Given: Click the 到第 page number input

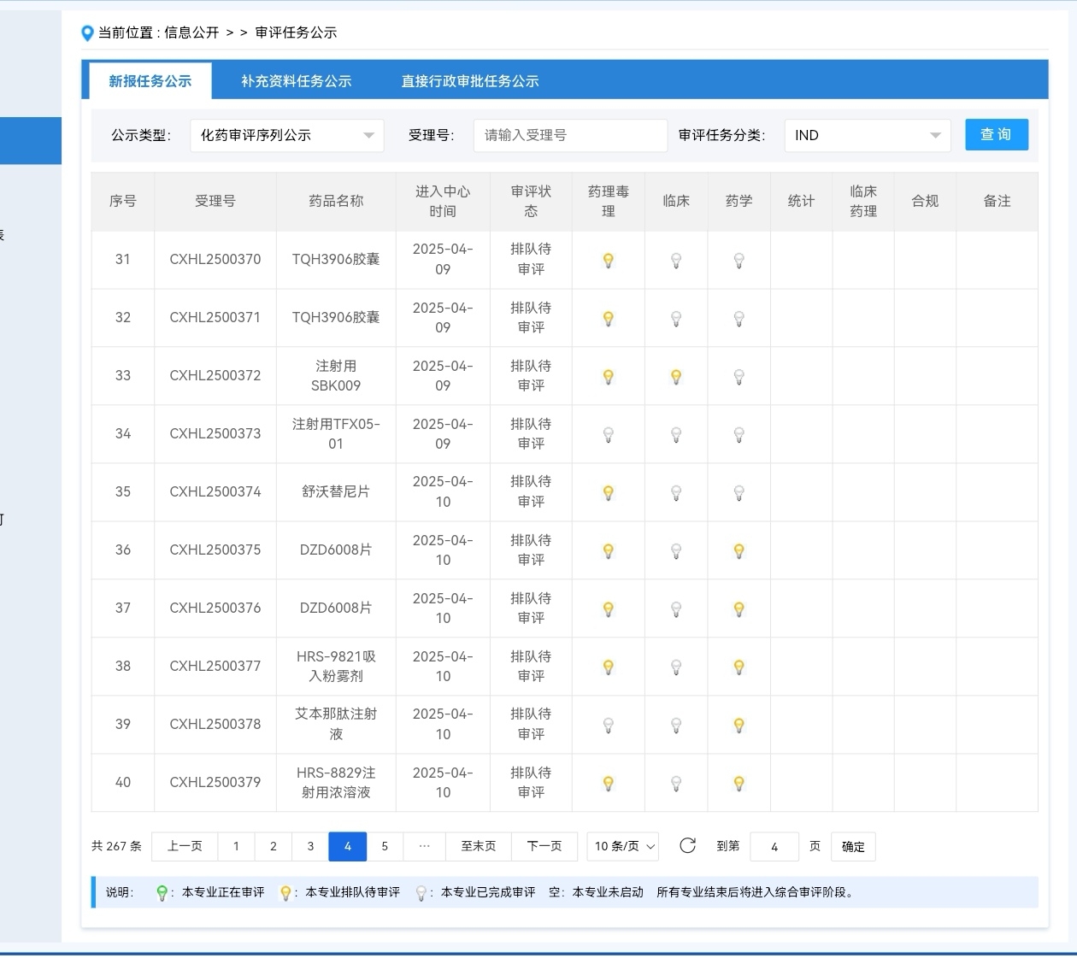Looking at the screenshot, I should point(774,846).
